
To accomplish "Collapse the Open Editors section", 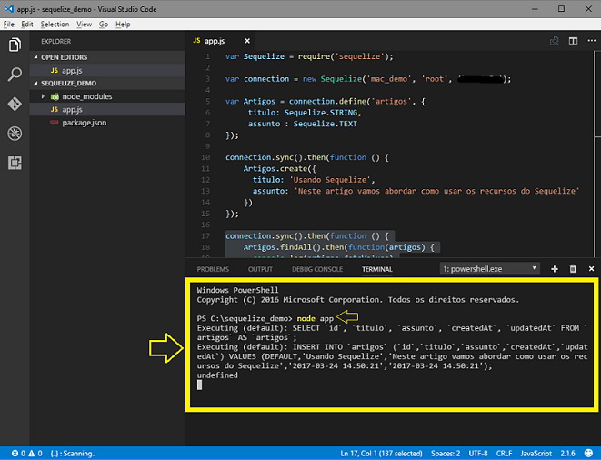I will coord(36,57).
